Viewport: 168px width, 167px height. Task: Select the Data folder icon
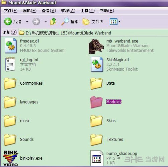(x=96, y=83)
